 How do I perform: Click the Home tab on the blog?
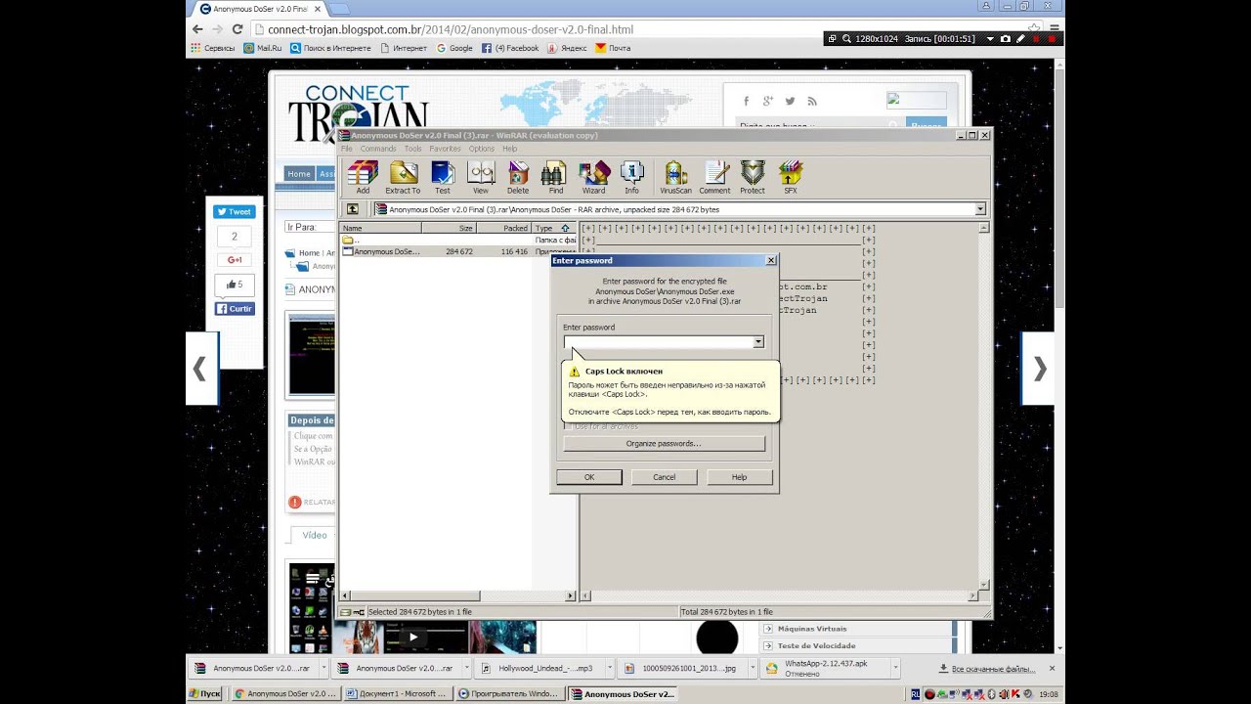pos(299,174)
